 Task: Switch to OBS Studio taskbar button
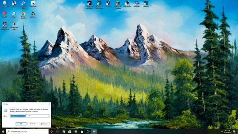[x=88, y=131]
